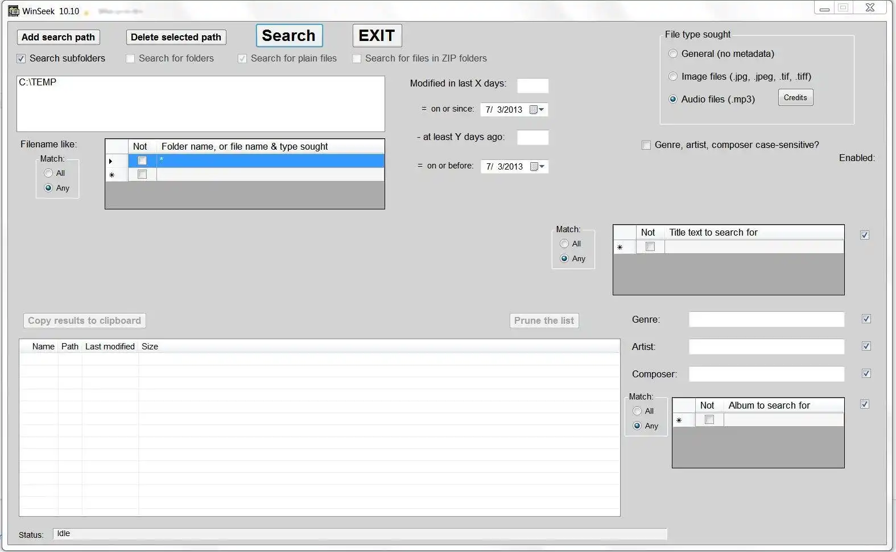Click Delete selected path button
The width and height of the screenshot is (896, 552).
tap(176, 37)
